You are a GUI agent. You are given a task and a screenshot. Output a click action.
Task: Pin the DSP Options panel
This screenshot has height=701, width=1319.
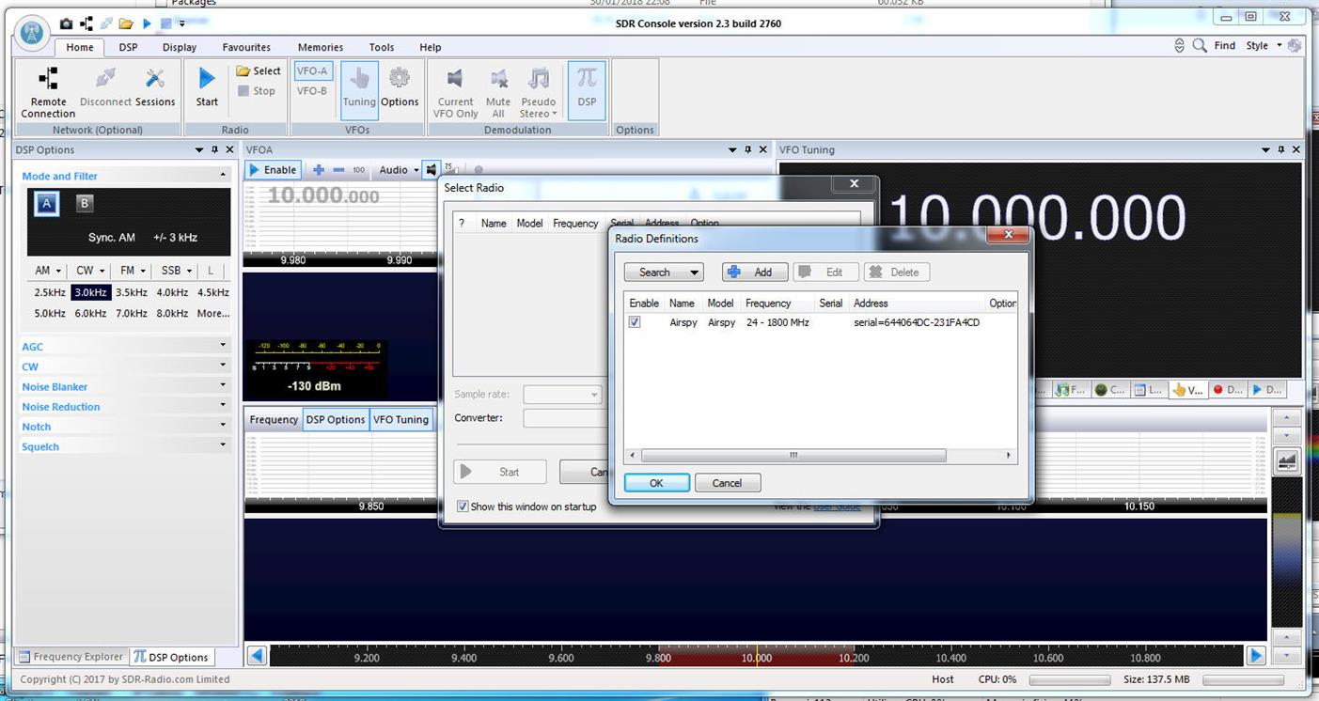[x=214, y=149]
